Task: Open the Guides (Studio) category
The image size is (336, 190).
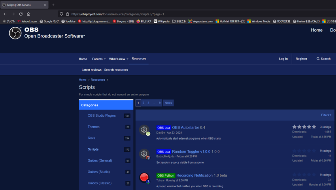Action: click(x=98, y=172)
